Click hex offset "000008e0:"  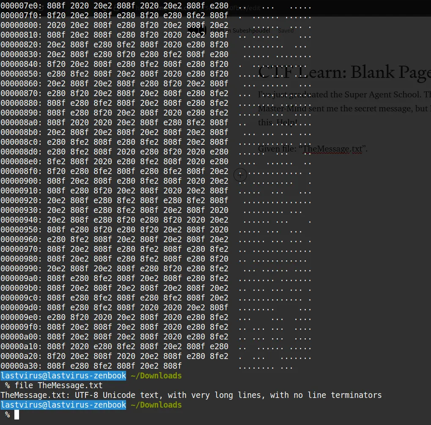21,161
